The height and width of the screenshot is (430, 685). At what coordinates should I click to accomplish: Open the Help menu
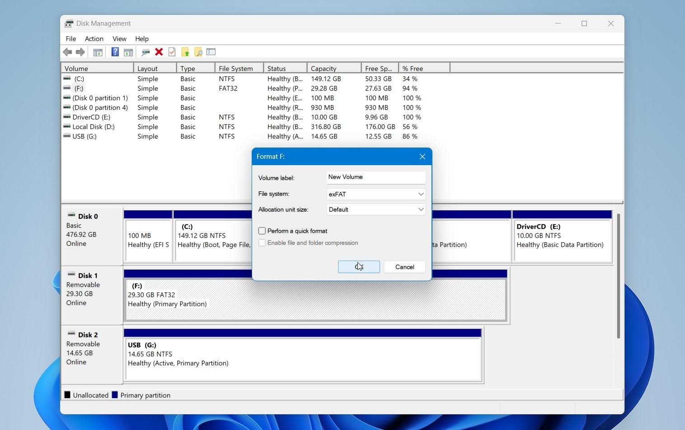[142, 39]
